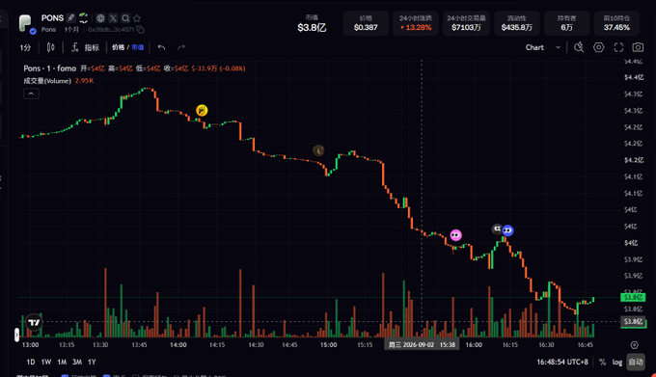Click the green icon next to PONS name

[x=84, y=18]
